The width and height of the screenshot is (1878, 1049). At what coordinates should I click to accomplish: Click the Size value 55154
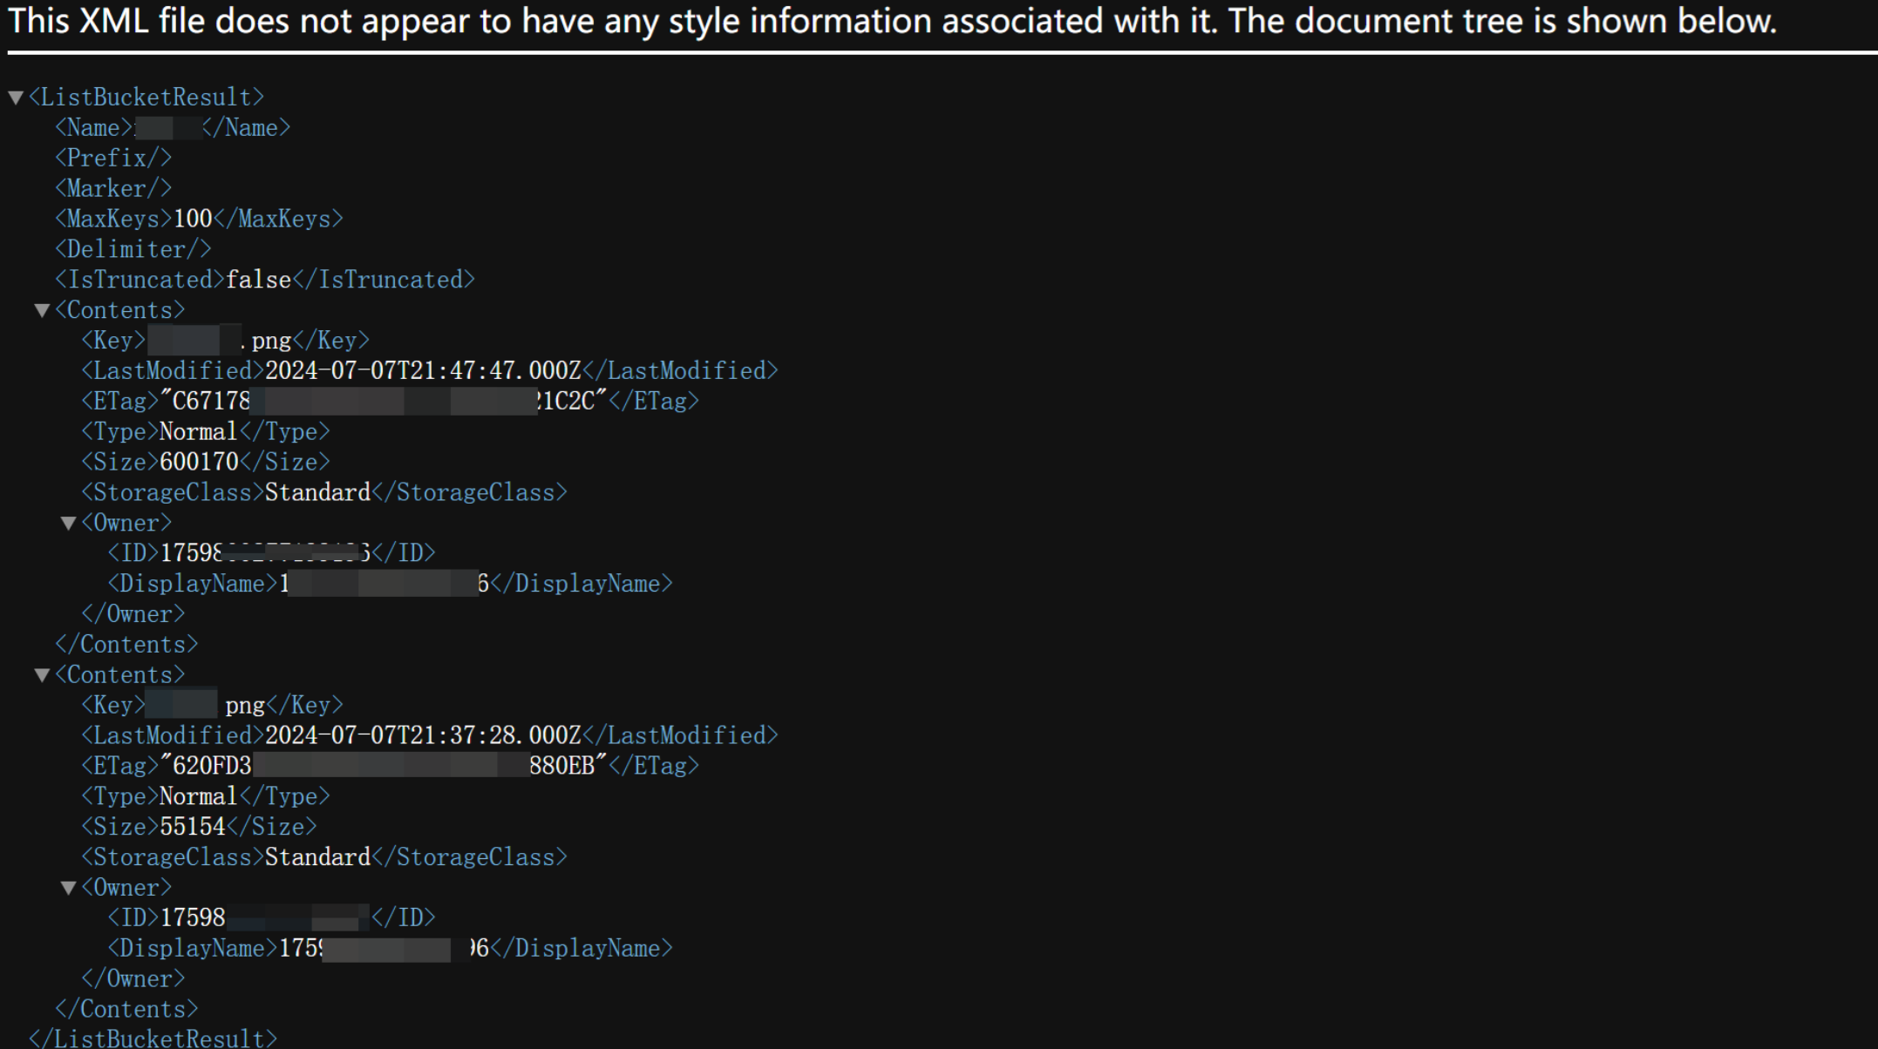pyautogui.click(x=193, y=827)
